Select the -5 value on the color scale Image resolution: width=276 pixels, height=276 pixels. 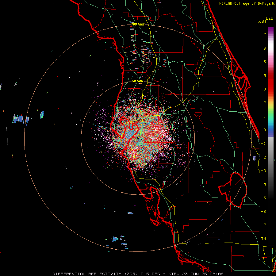[263, 198]
